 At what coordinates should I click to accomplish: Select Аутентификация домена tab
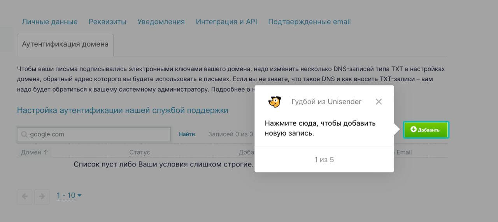click(x=65, y=44)
